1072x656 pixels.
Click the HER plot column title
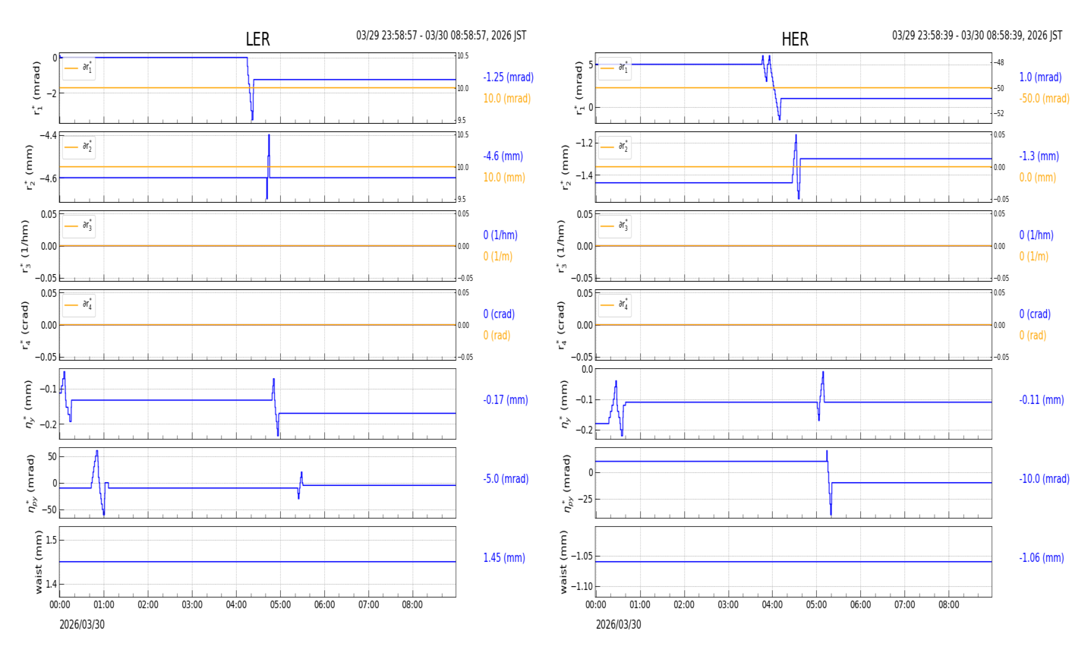click(795, 39)
